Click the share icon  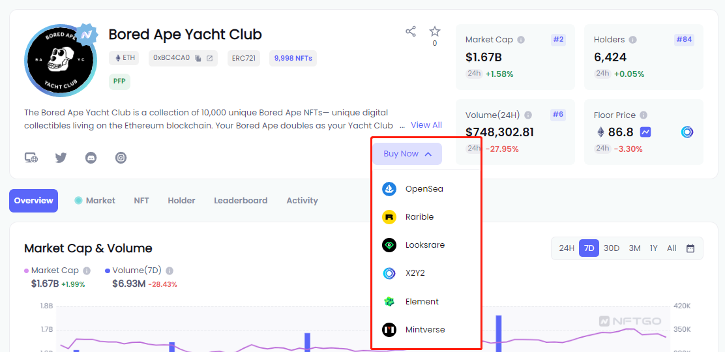(411, 31)
